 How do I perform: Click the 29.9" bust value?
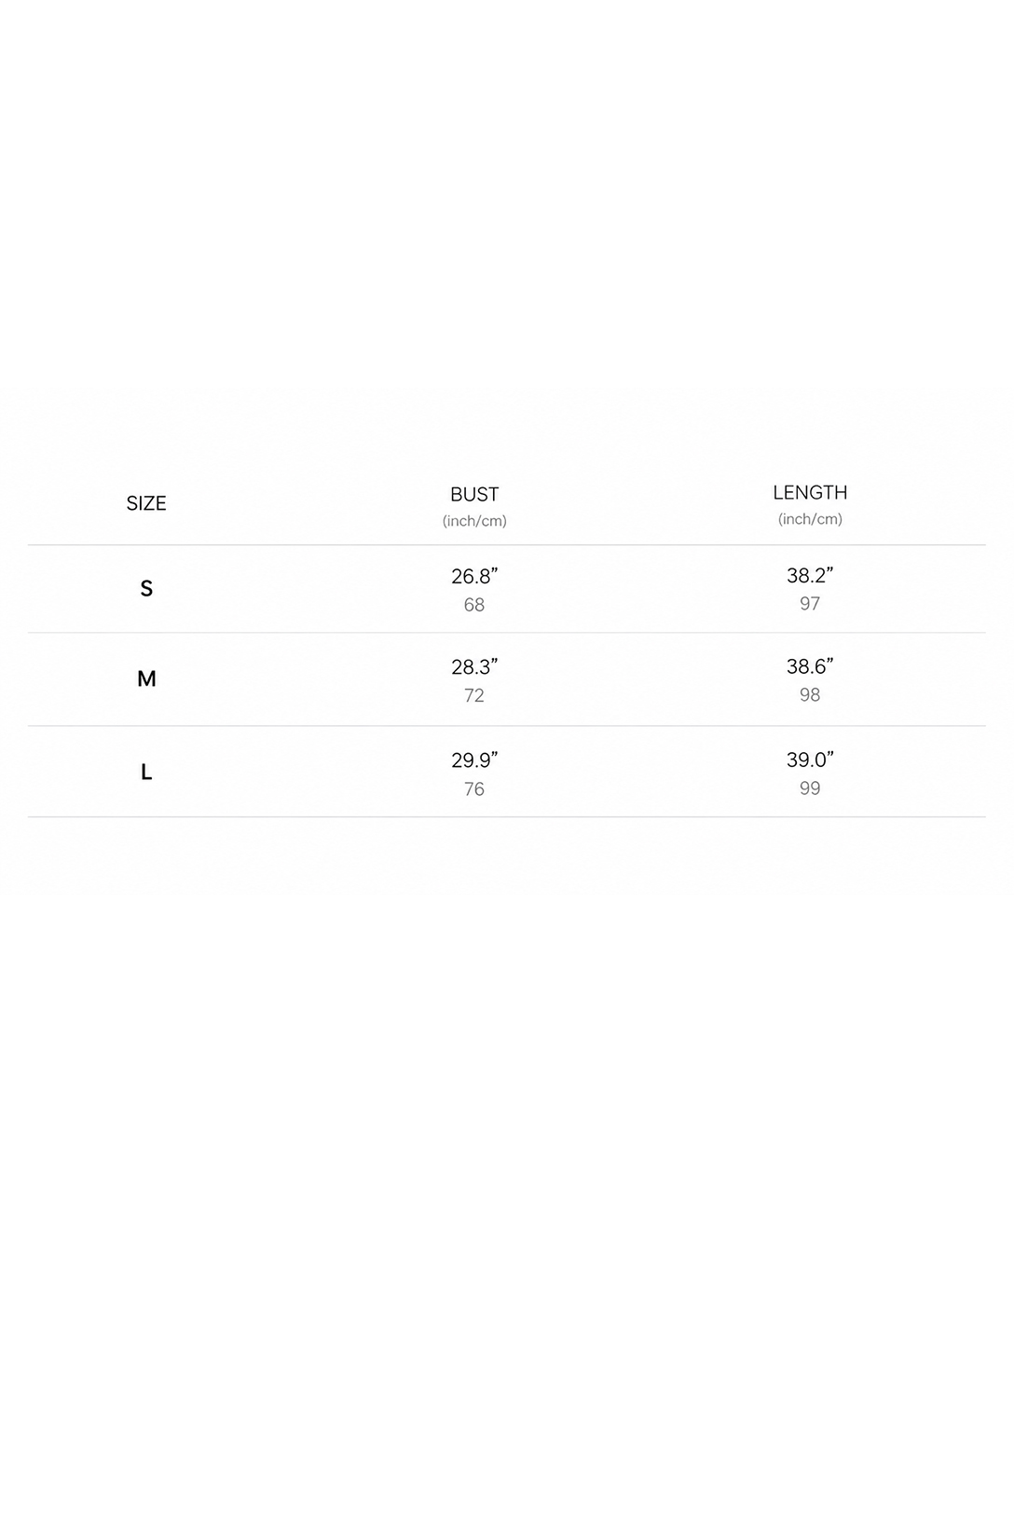(x=474, y=760)
